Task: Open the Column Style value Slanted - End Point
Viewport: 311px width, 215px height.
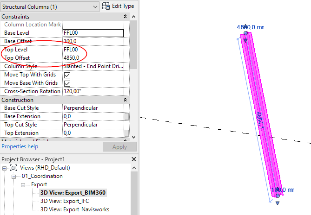Action: point(93,66)
